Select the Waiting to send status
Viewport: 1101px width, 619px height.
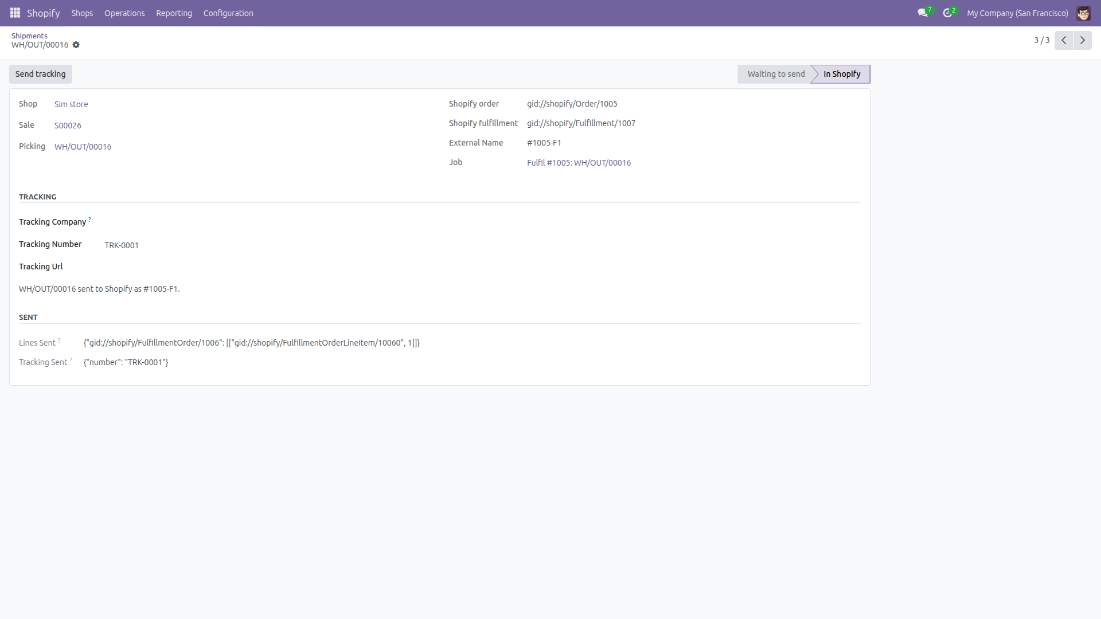[776, 74]
